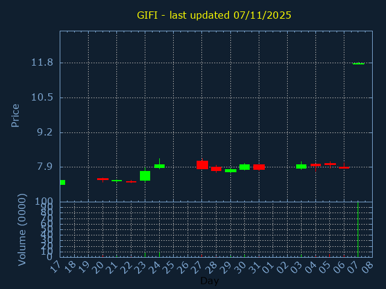Click the day 17 x-axis tick label

(x=55, y=267)
